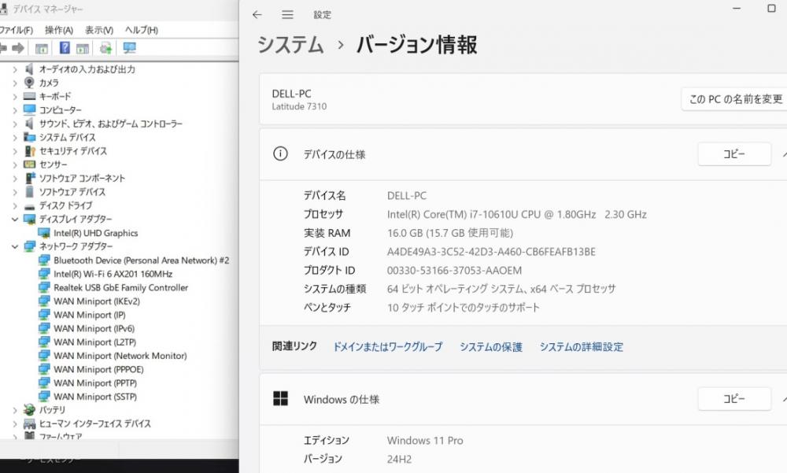Select WAN Miniport (SSTP) entry
This screenshot has height=473, width=787.
tap(95, 396)
